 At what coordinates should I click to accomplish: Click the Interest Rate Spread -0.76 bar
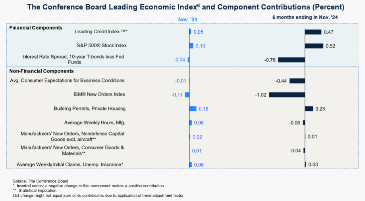click(291, 60)
